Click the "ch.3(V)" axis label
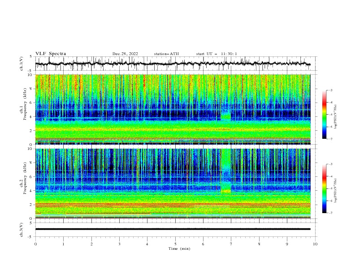355x274 pixels. tap(22, 230)
